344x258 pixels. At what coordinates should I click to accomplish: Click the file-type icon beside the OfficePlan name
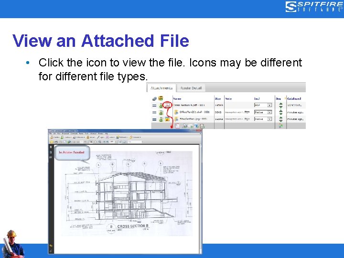176,112
